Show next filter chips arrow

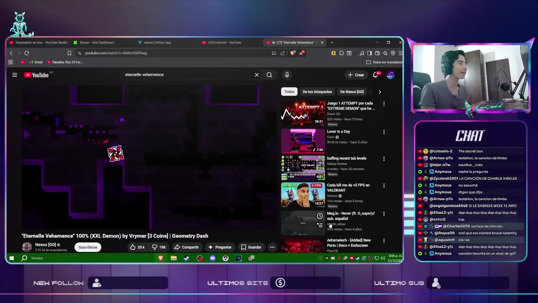coord(380,92)
